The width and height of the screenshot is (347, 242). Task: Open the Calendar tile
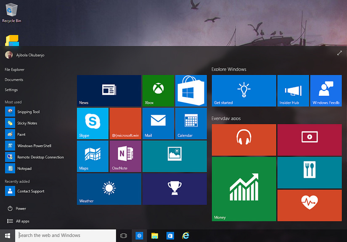coord(191,123)
